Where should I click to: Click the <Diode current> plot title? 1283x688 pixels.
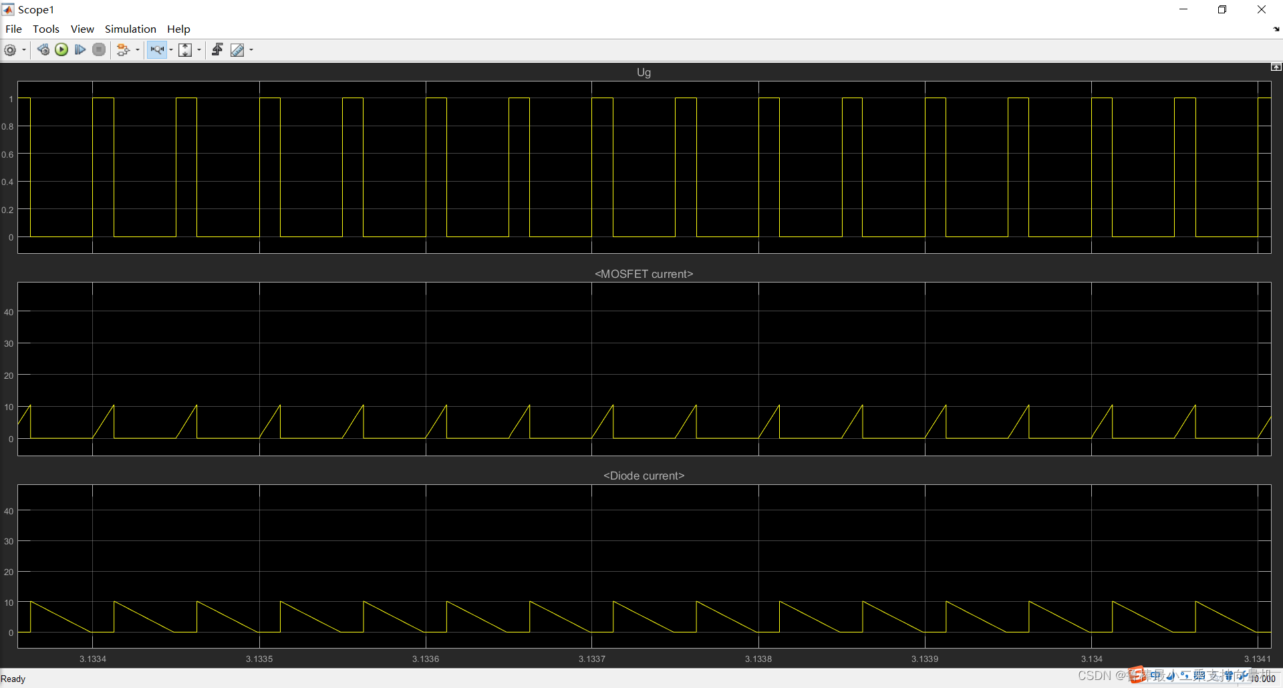644,476
